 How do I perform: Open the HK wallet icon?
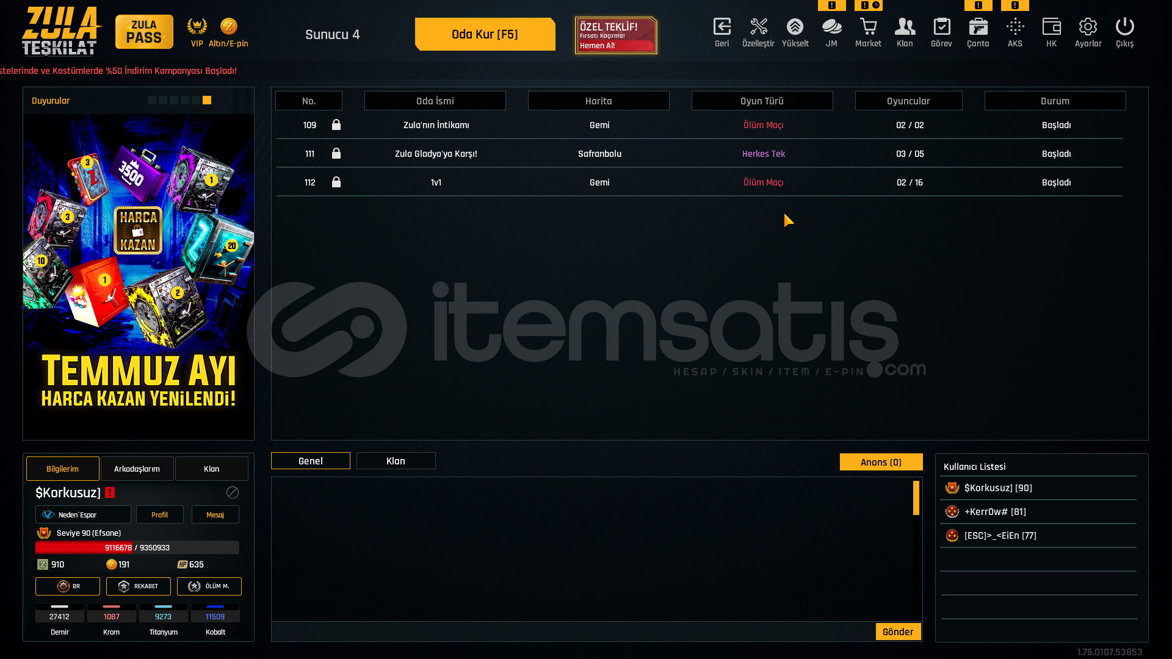[1051, 27]
